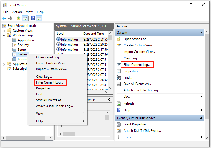Click the Setup log icon in tree

point(14,50)
